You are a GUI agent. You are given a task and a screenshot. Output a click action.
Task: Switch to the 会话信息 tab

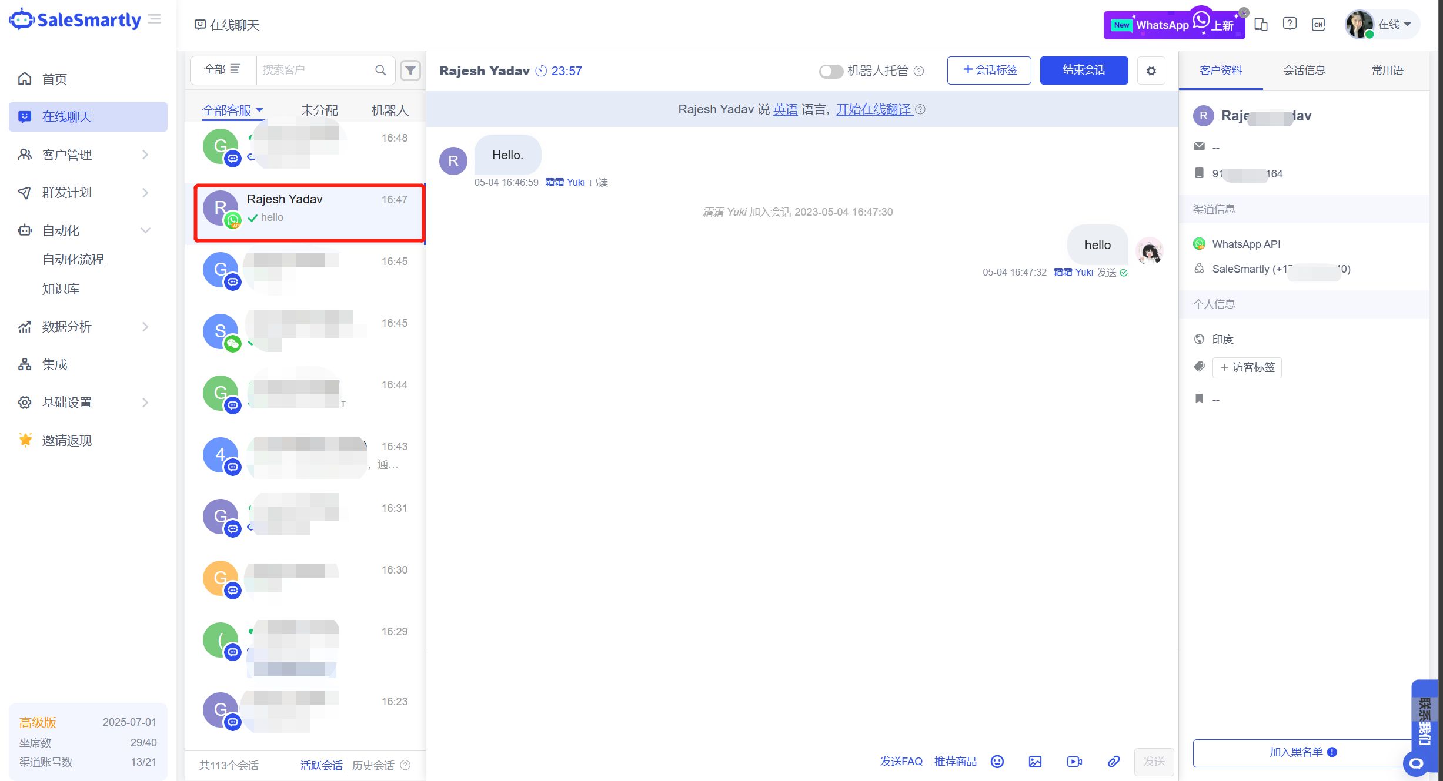point(1304,71)
